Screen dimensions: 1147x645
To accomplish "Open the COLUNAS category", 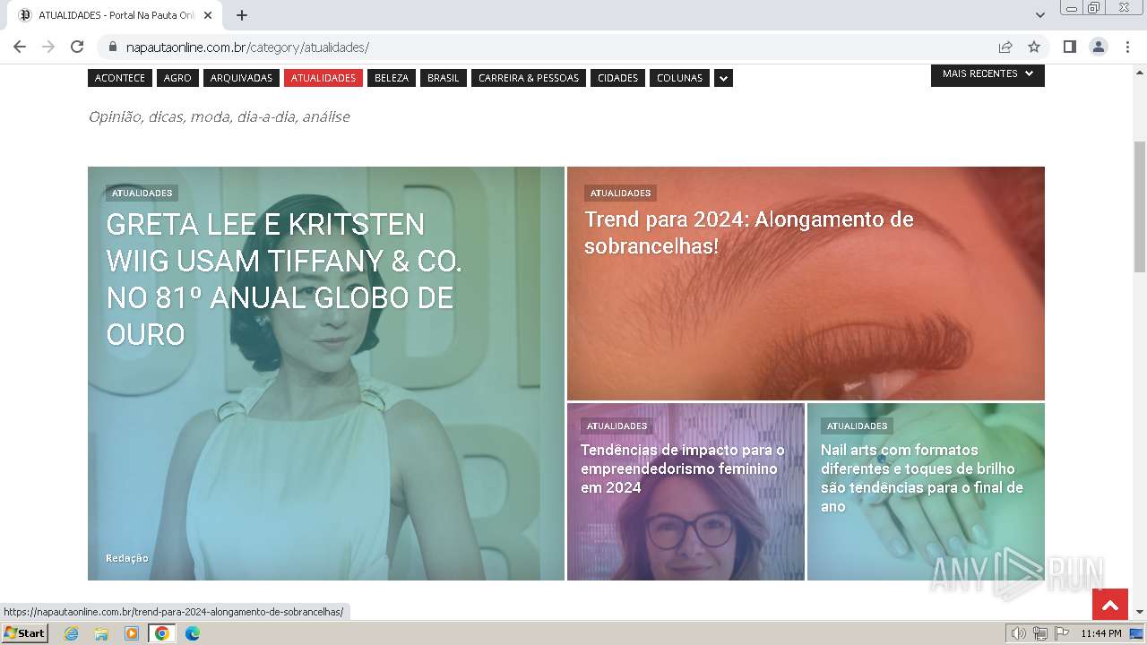I will (x=680, y=78).
